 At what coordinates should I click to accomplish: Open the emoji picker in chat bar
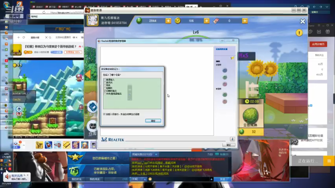(x=150, y=179)
